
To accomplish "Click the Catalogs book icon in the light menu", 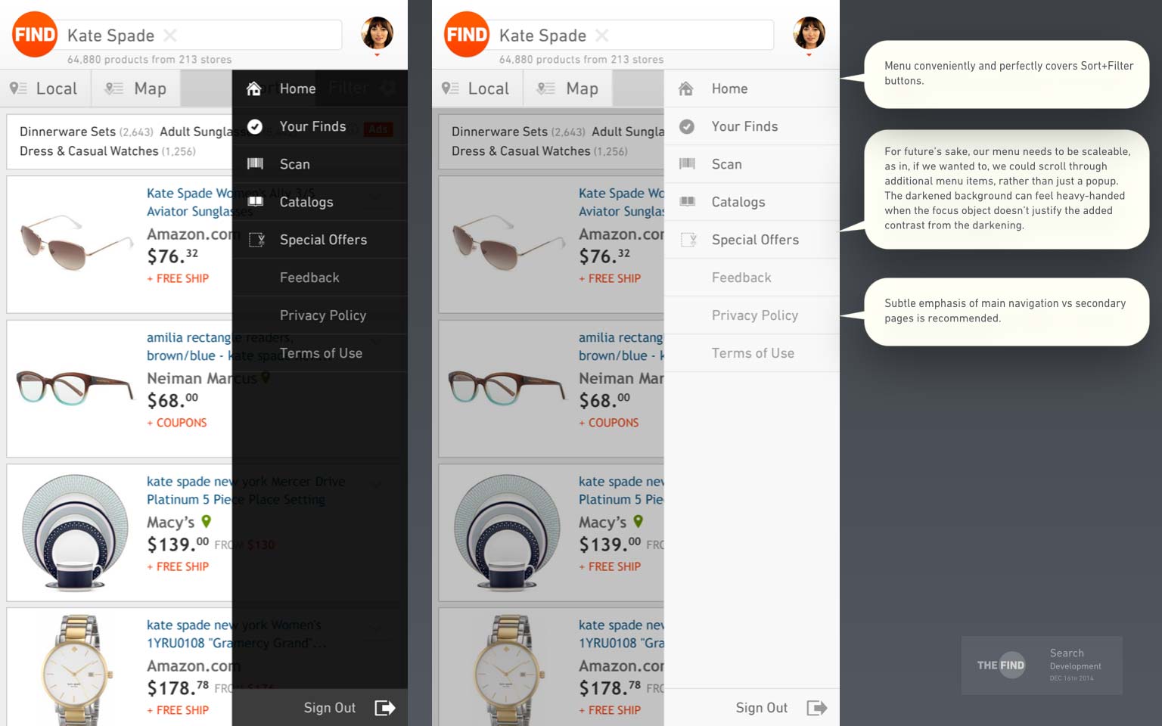I will pyautogui.click(x=687, y=201).
